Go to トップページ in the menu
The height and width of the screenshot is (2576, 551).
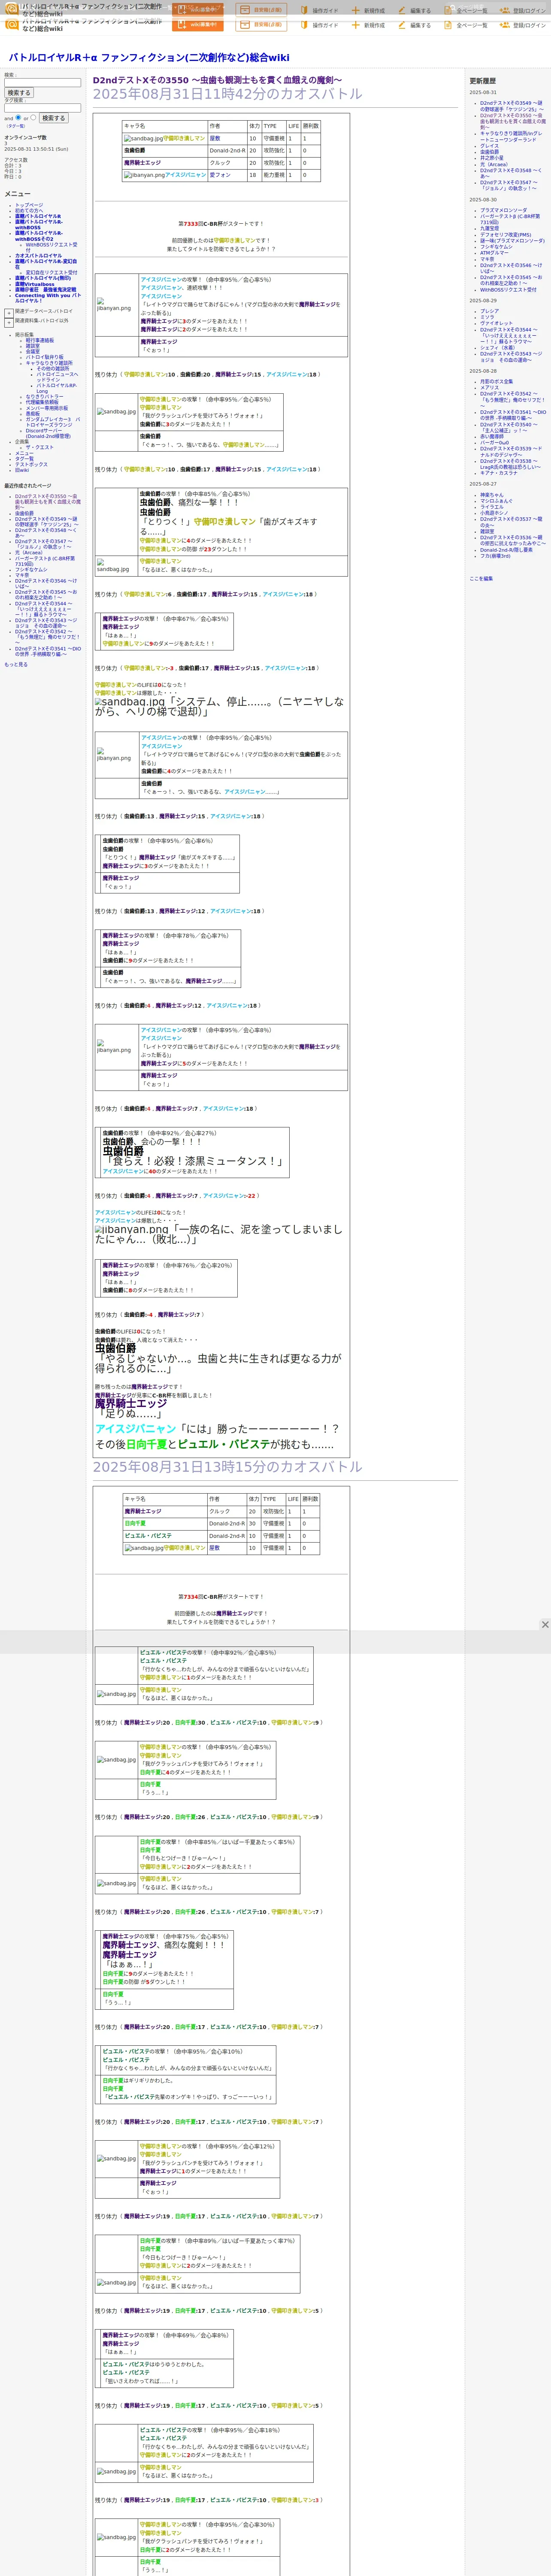click(29, 205)
